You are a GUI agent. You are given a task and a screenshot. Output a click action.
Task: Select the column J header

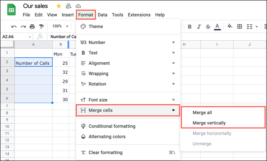tap(249, 44)
